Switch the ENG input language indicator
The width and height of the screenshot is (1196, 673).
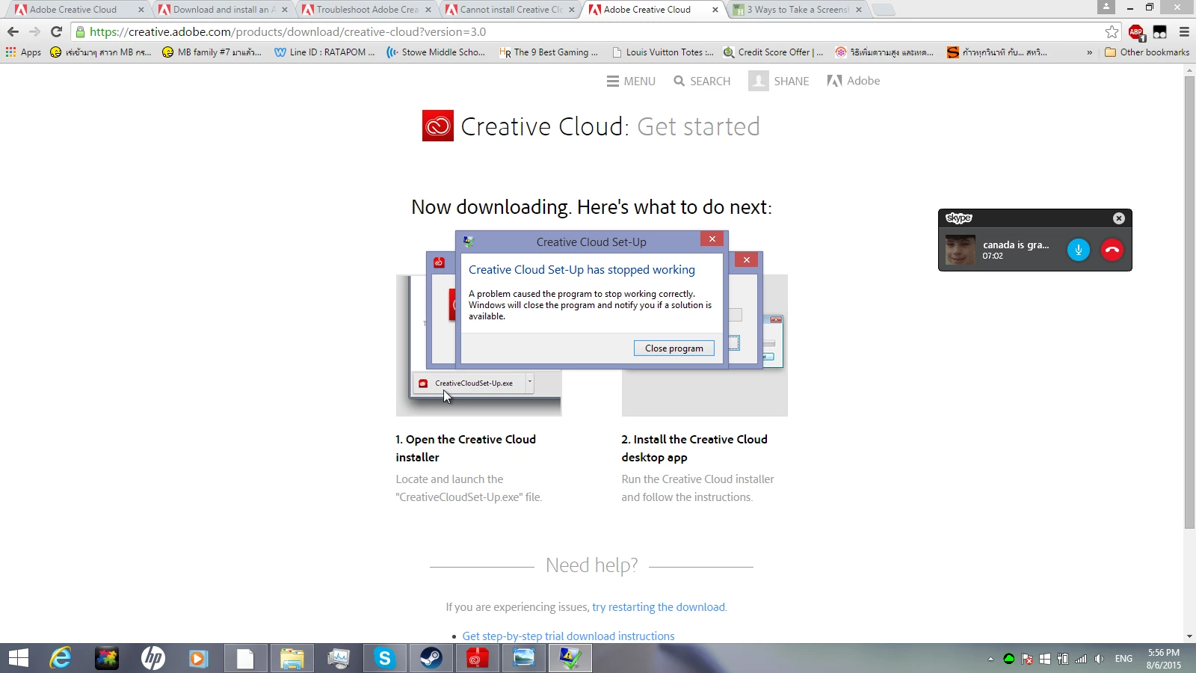[1123, 659]
